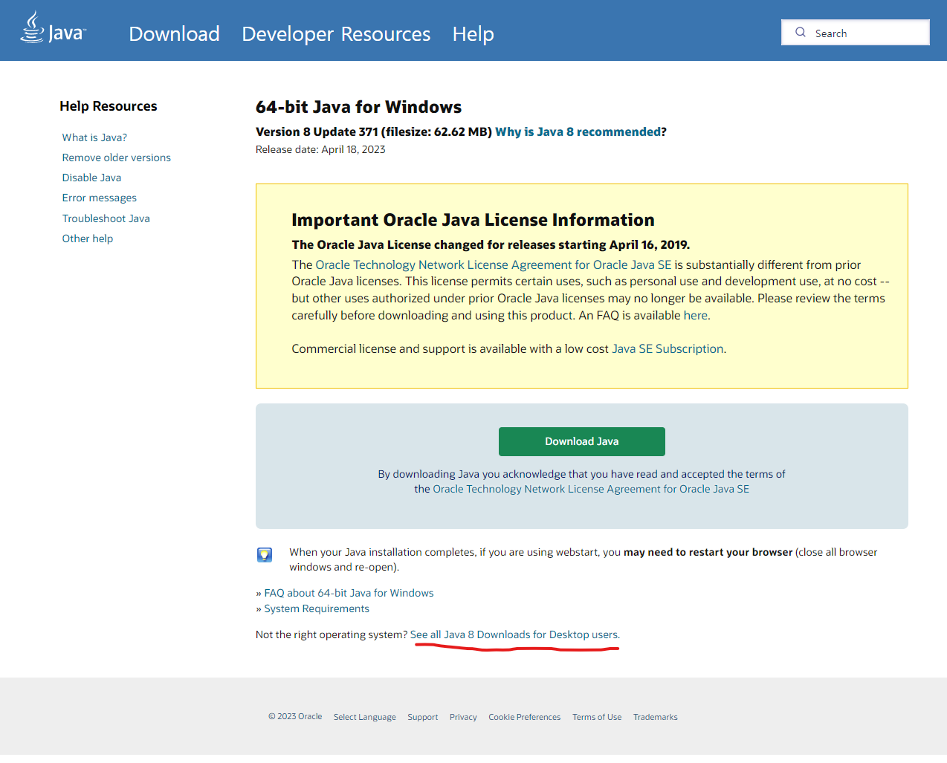Image resolution: width=947 pixels, height=763 pixels.
Task: Open the Support footer link
Action: coord(423,717)
